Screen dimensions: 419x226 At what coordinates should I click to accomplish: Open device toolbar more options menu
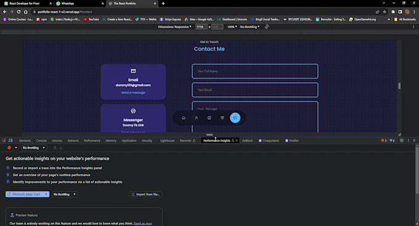[x=413, y=26]
